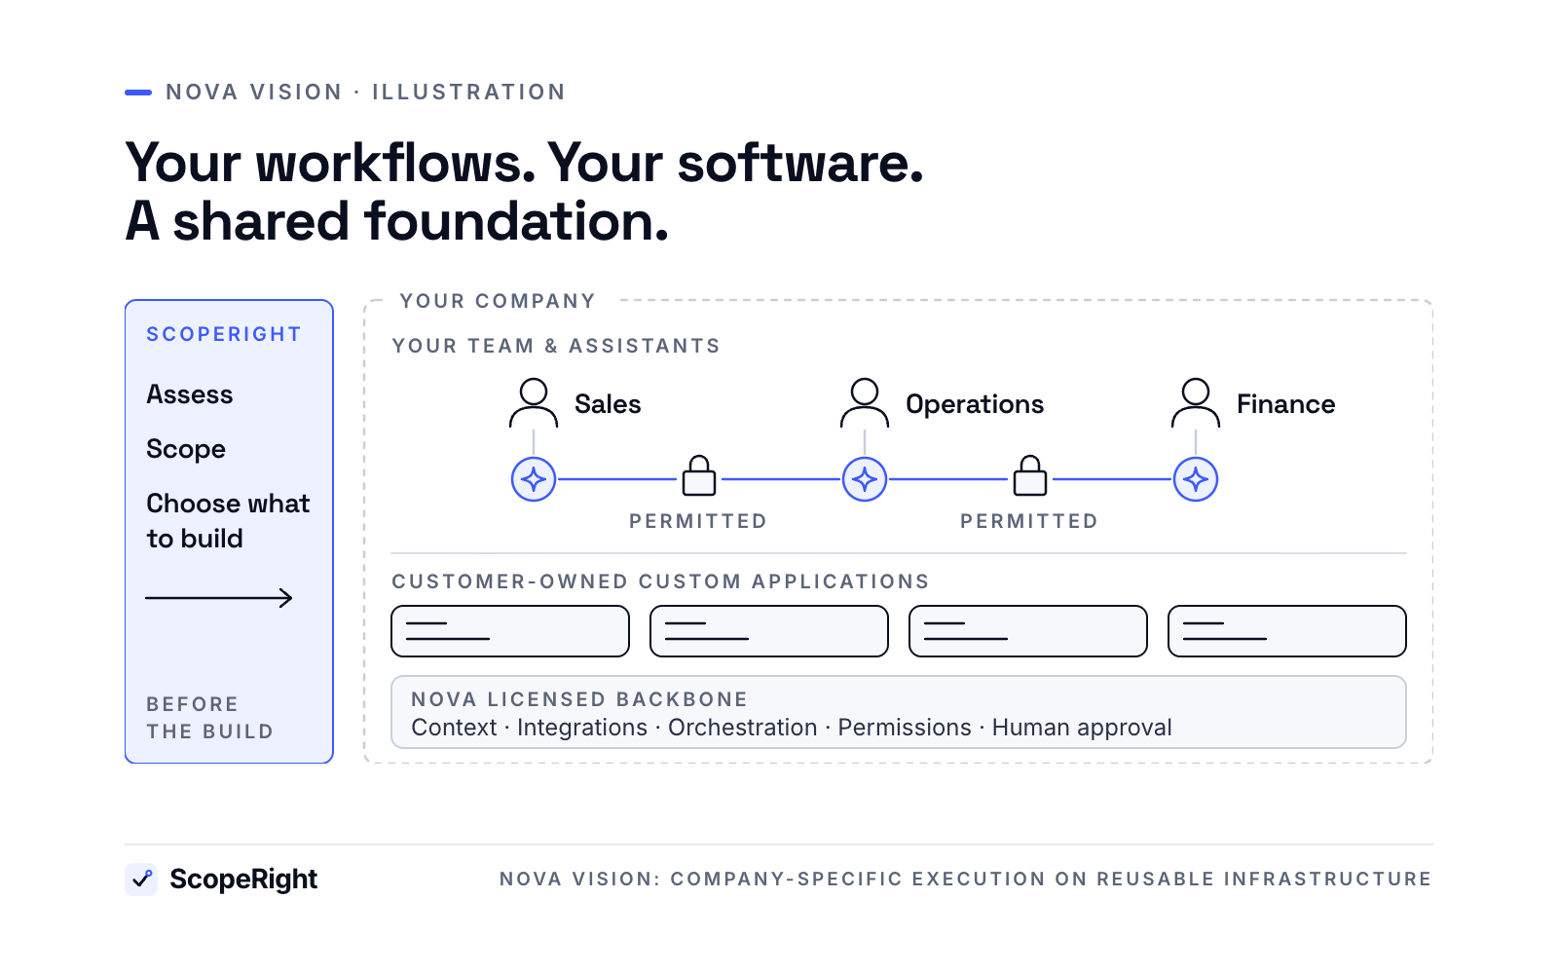Viewport: 1558px width, 974px height.
Task: Click the 'YOUR COMPANY' frame label
Action: click(498, 301)
